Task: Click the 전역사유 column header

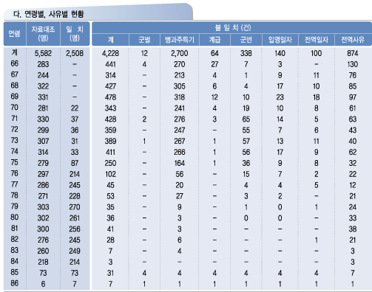Action: click(x=353, y=40)
